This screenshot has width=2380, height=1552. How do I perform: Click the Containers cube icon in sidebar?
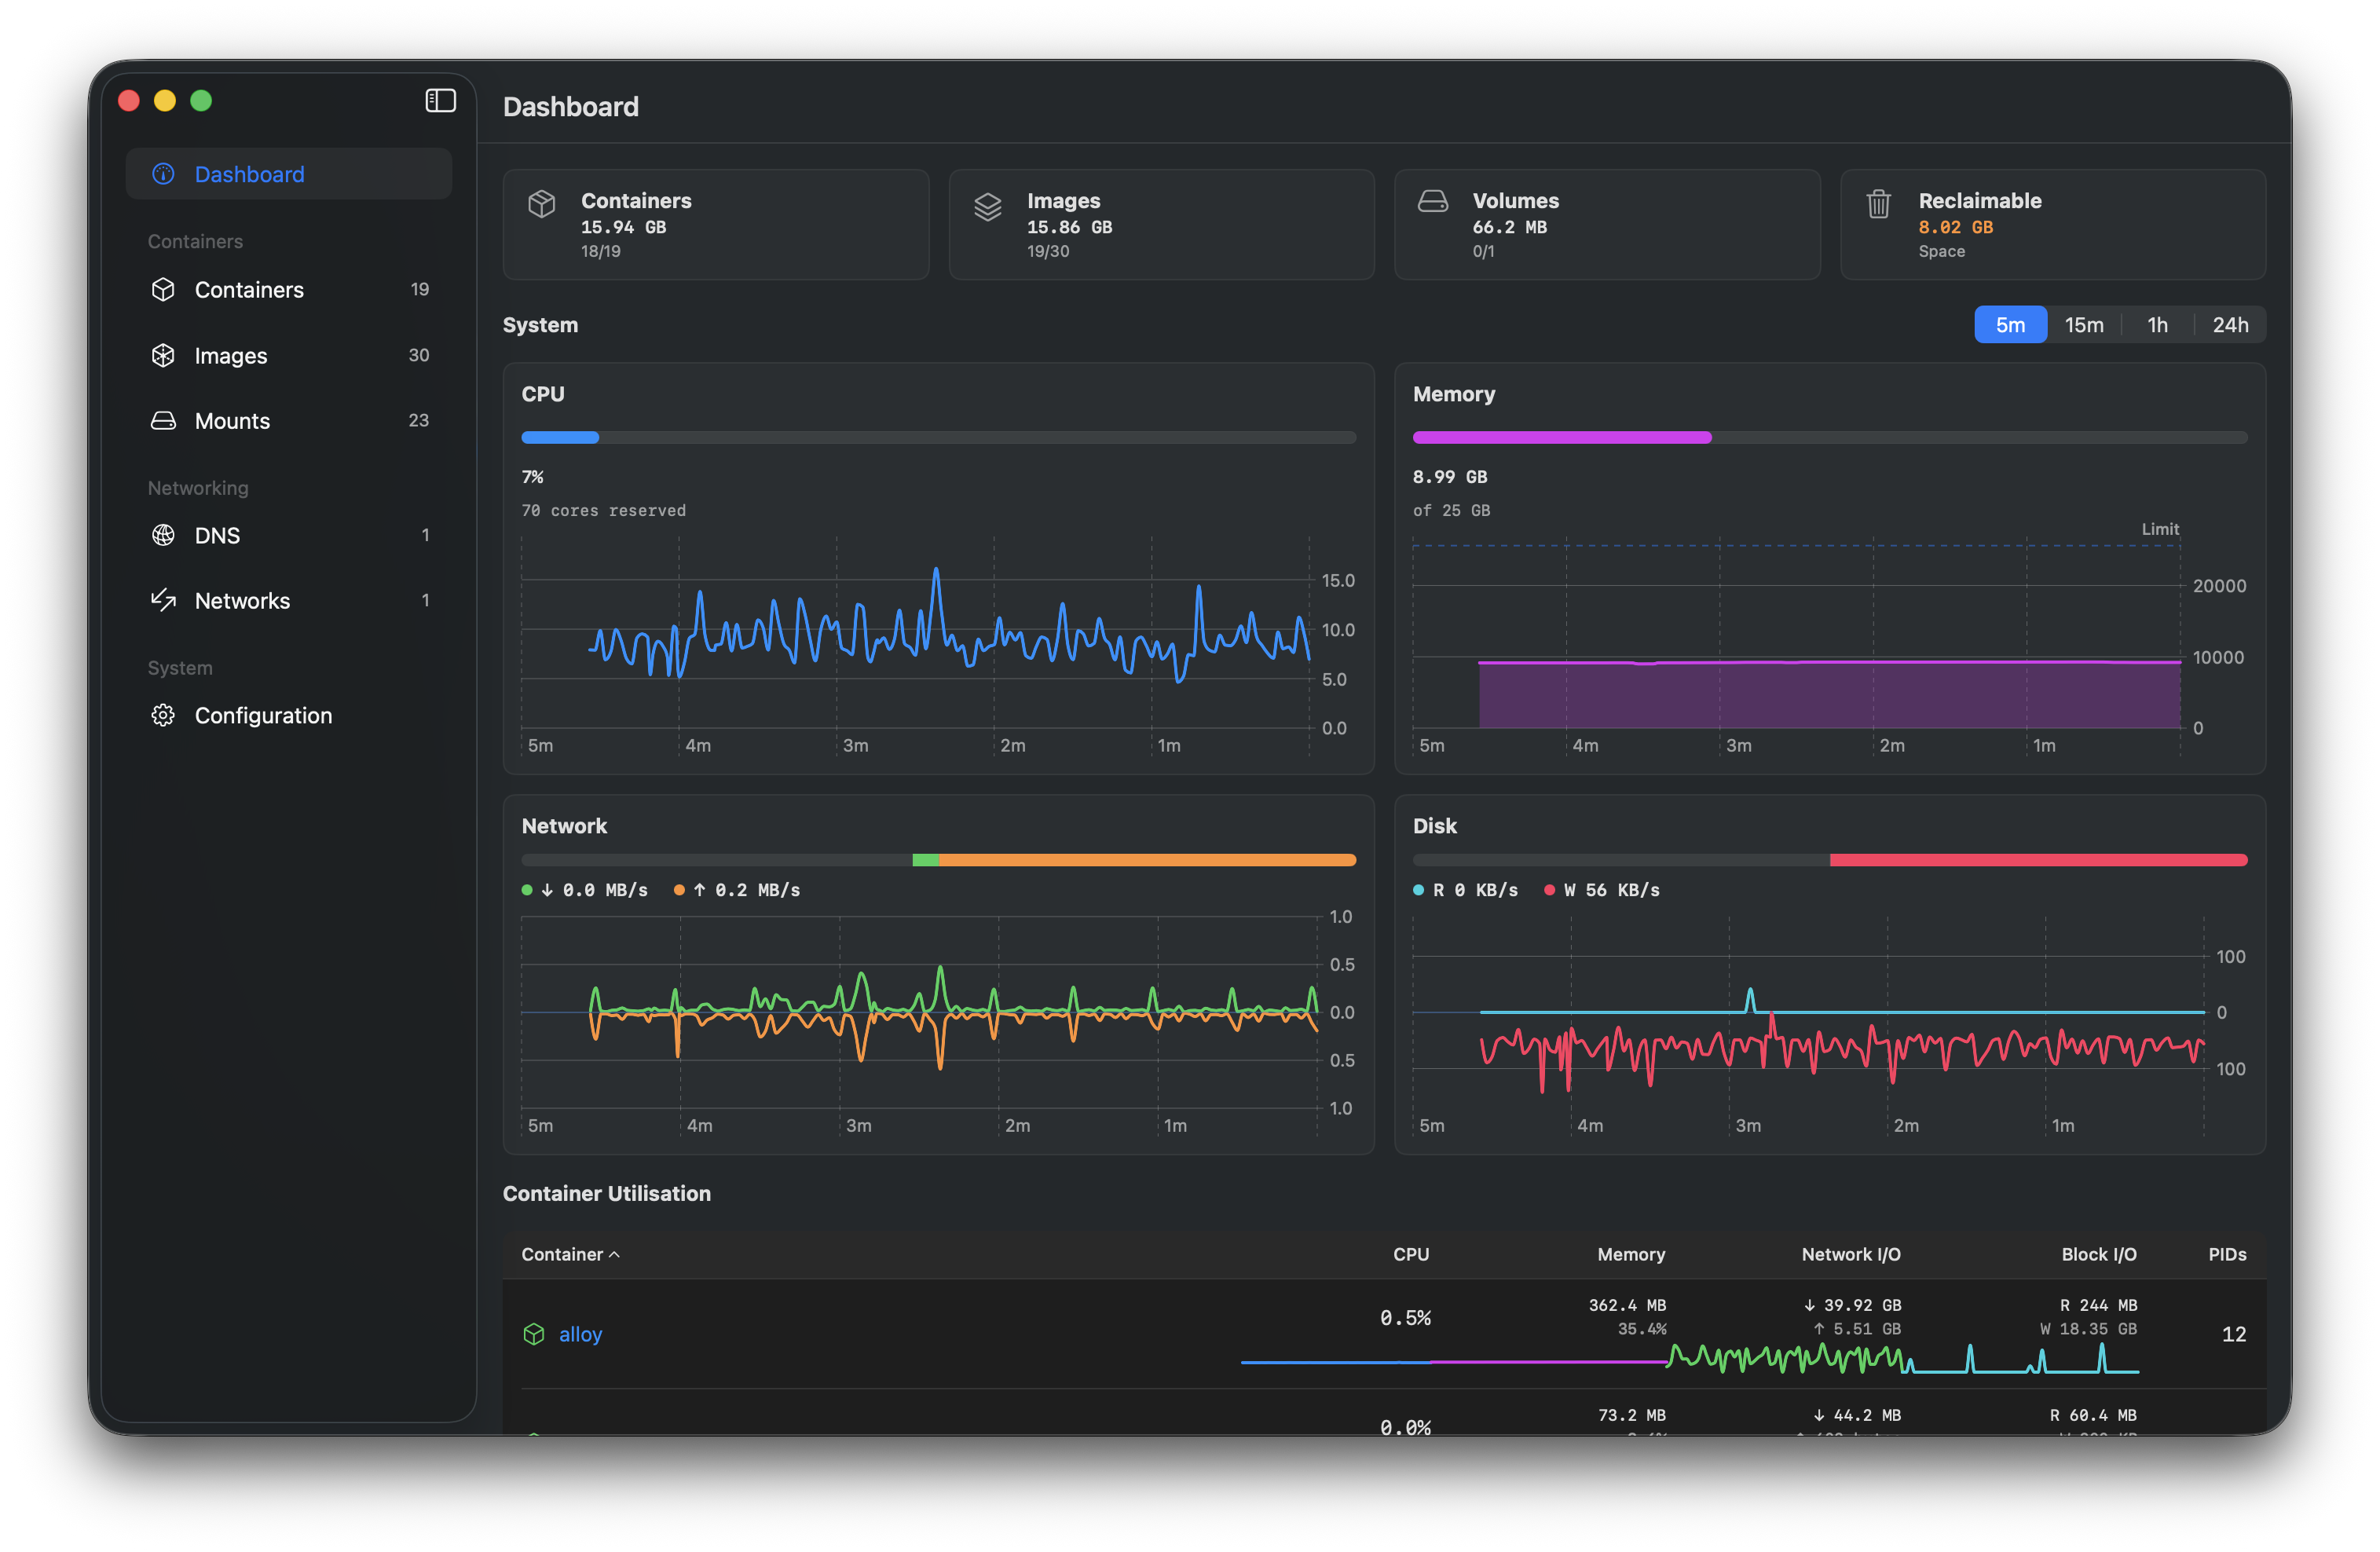163,289
